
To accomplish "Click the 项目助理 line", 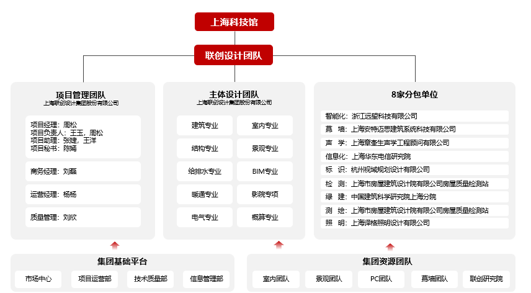I will (63, 140).
